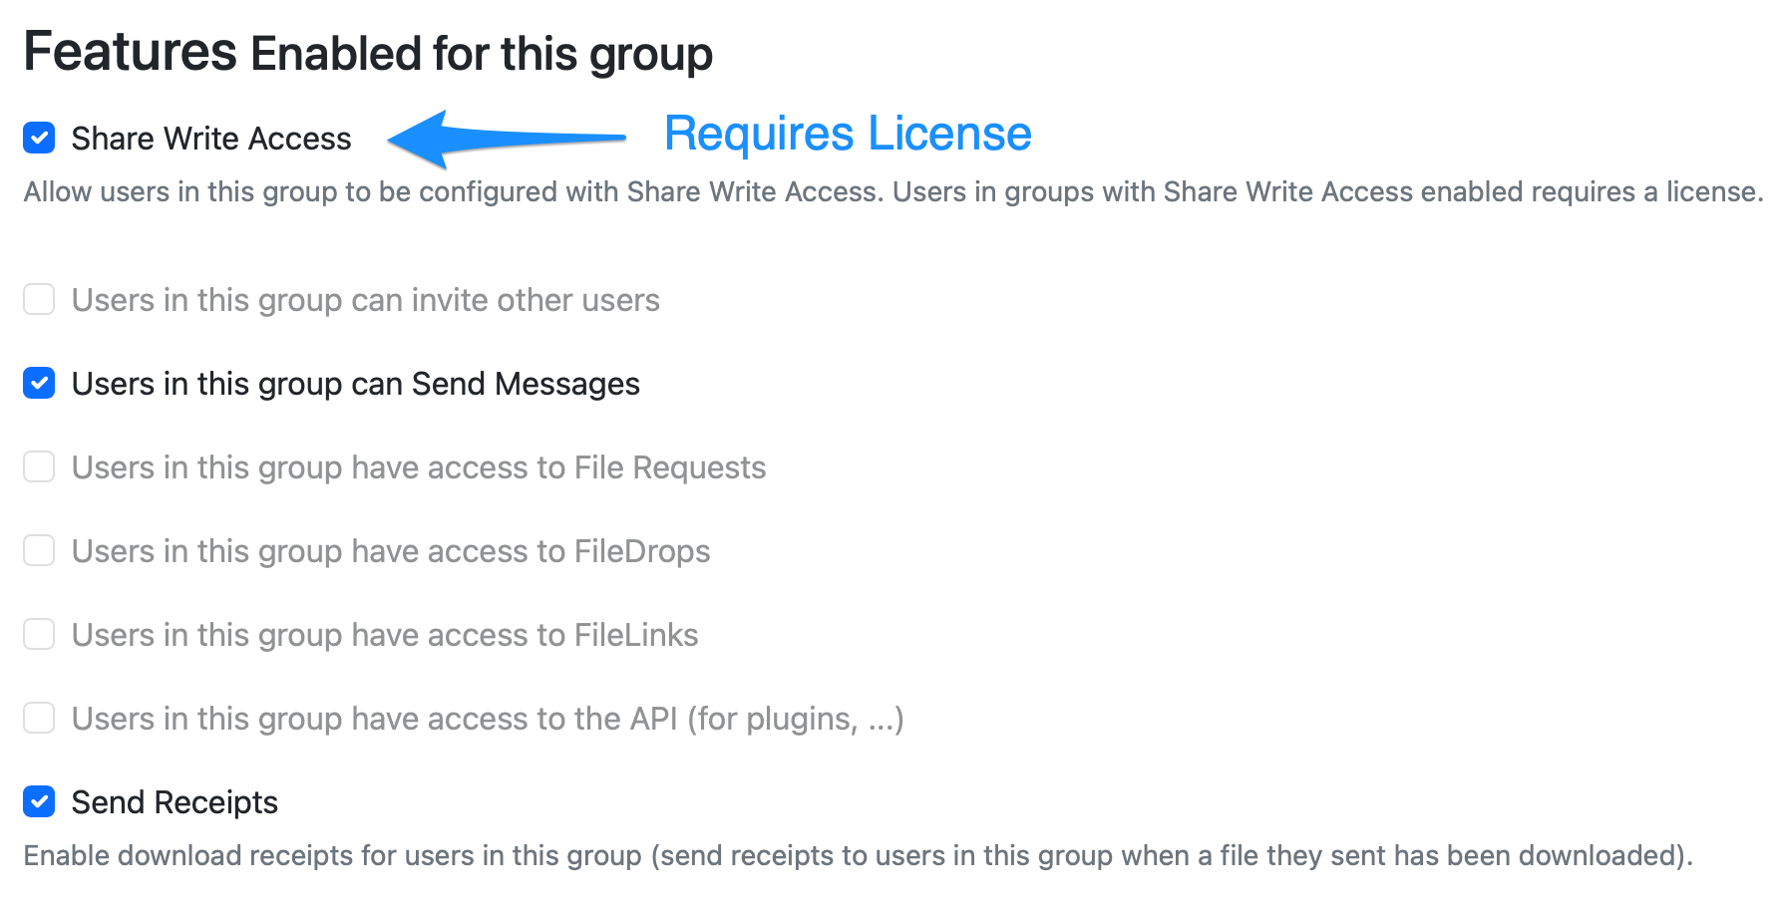Screen dimensions: 1783x913
Task: Enable access to File Requests for this group
Action: pyautogui.click(x=39, y=466)
